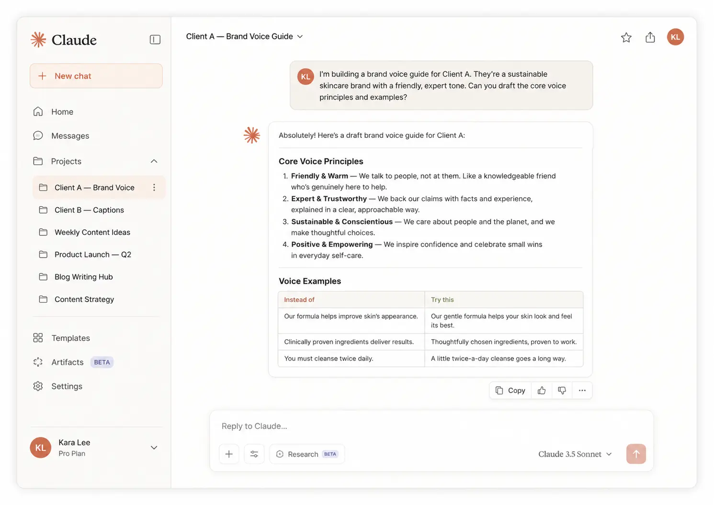Open more options ellipsis under response
Screen dimensions: 714x505
coord(582,391)
